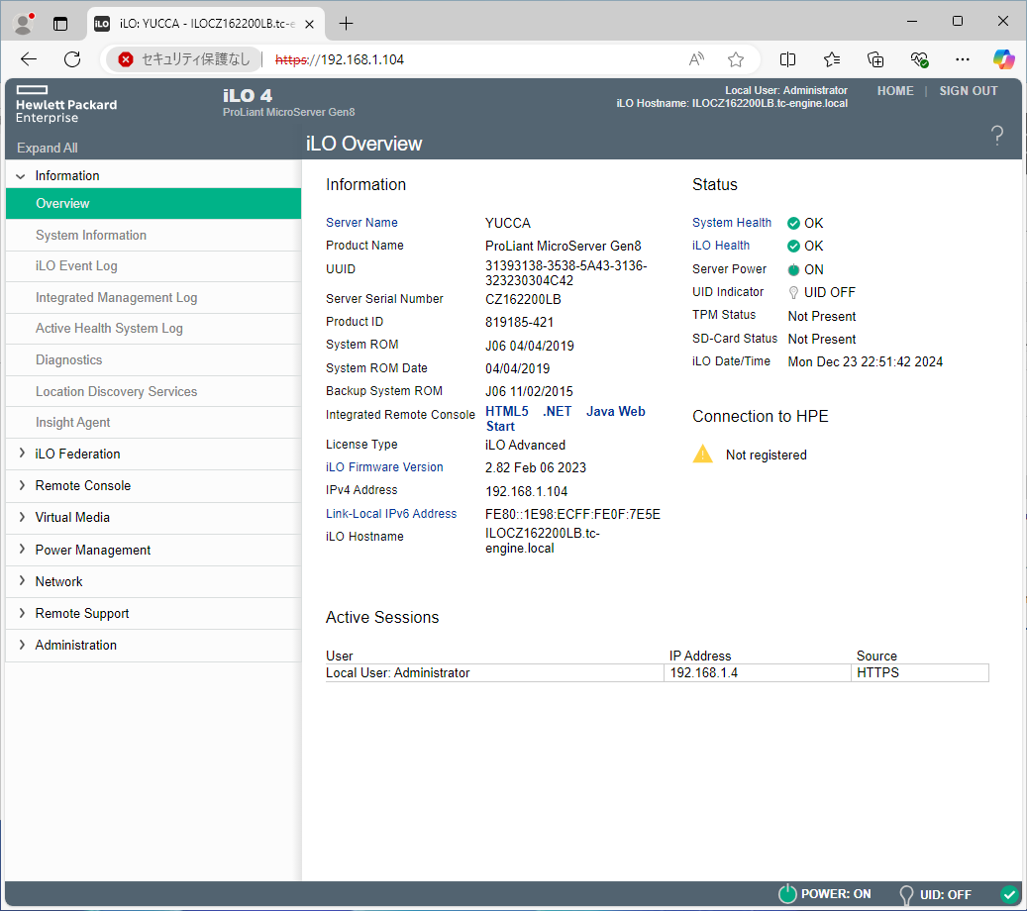Image resolution: width=1027 pixels, height=911 pixels.
Task: Click the Server Name link
Action: pos(361,223)
